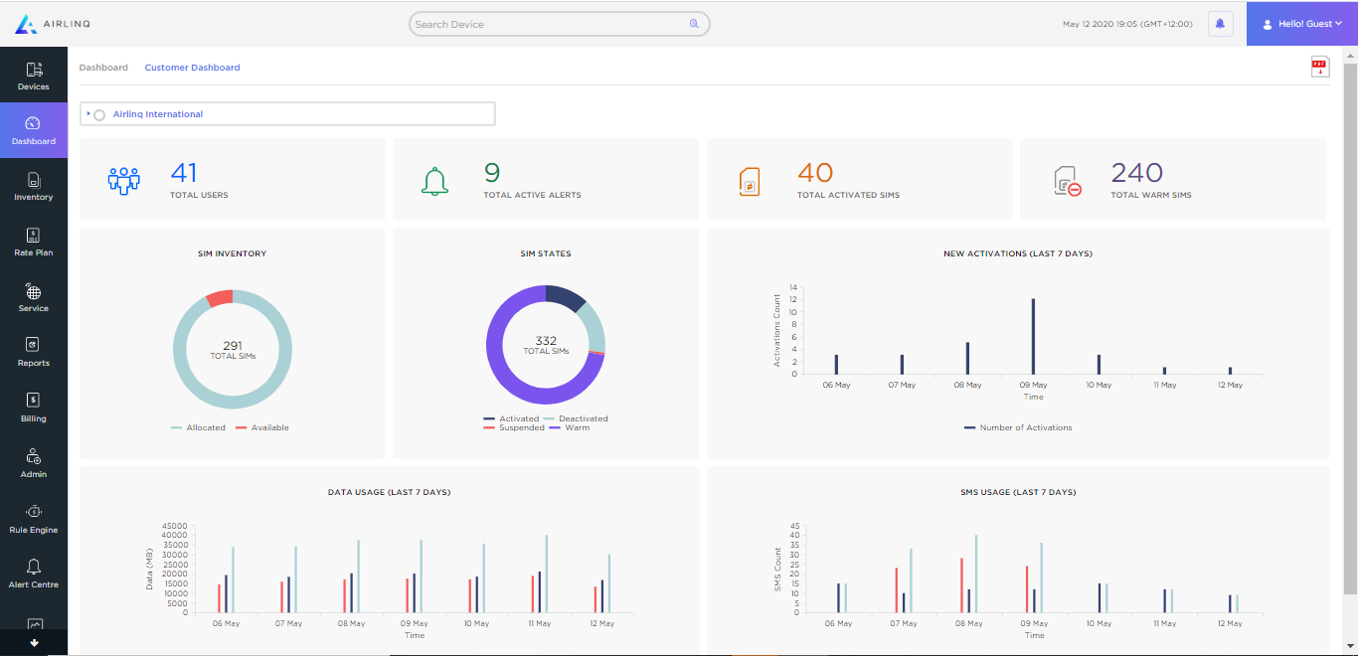Expand the Airlinq International tree arrow
This screenshot has width=1358, height=656.
pos(88,114)
